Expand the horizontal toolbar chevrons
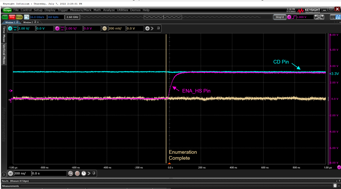 pyautogui.click(x=89, y=173)
